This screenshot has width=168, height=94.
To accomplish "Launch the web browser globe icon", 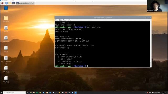I will 6,3.
